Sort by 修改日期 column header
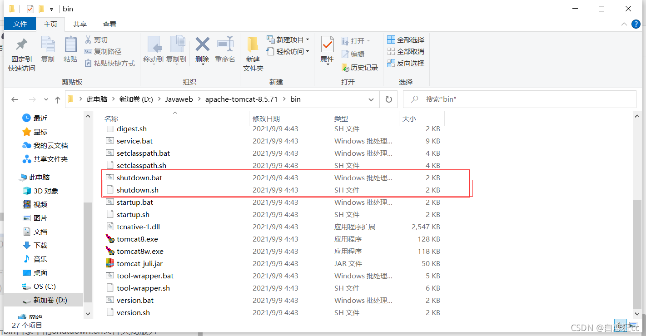Screen dimensions: 646x336 pos(290,119)
